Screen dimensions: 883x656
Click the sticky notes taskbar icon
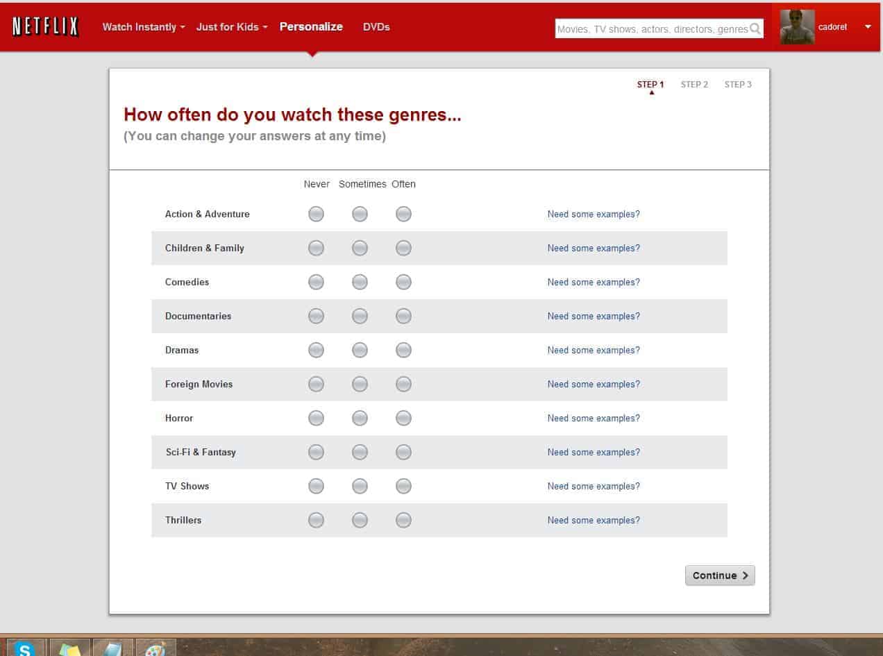69,649
